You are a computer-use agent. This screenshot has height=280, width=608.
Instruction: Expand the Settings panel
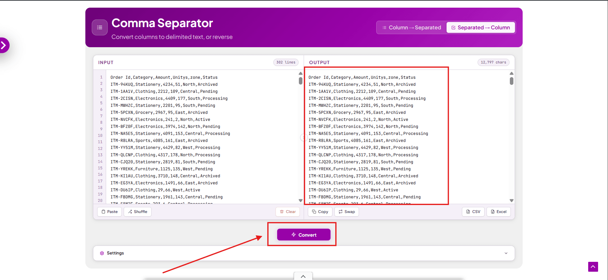304,253
